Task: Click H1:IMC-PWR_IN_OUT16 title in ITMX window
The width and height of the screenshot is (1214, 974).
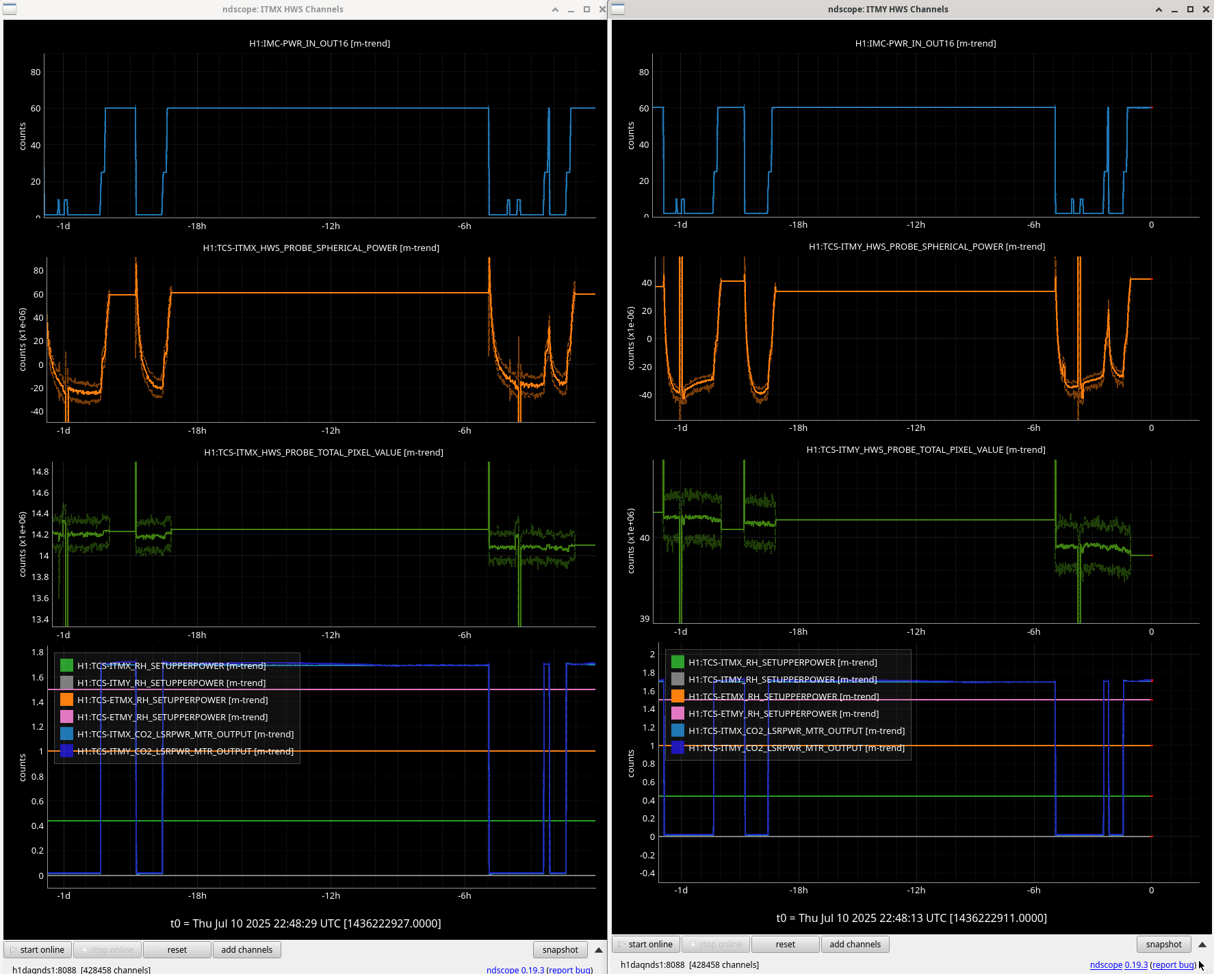Action: tap(320, 43)
